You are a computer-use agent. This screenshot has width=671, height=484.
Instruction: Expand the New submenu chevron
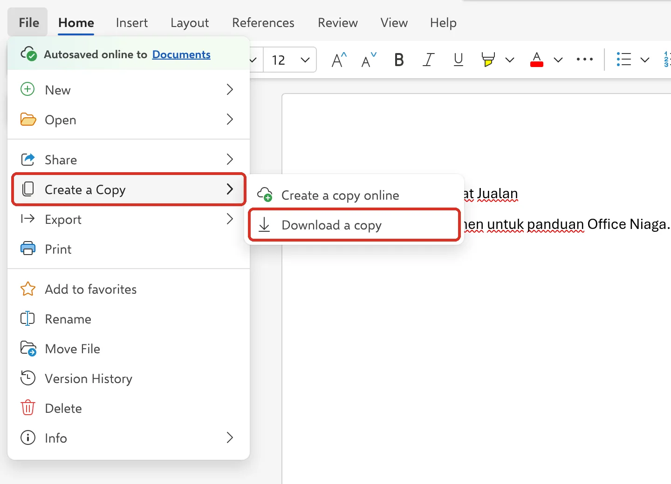[x=230, y=89]
